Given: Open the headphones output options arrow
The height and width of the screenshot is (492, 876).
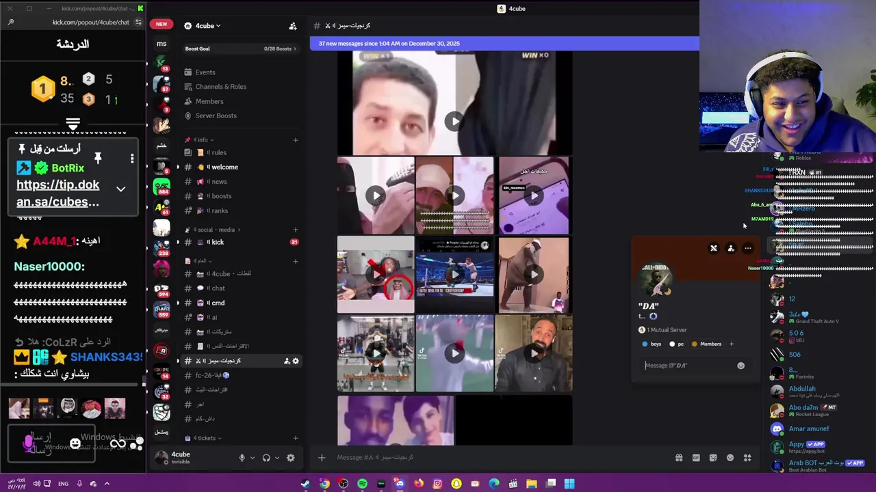Looking at the screenshot, I should pos(276,458).
